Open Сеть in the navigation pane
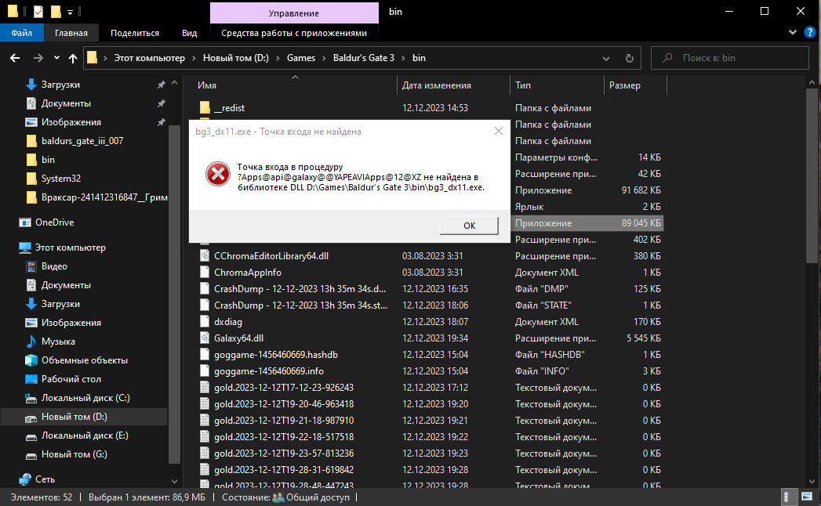This screenshot has width=821, height=506. 45,479
